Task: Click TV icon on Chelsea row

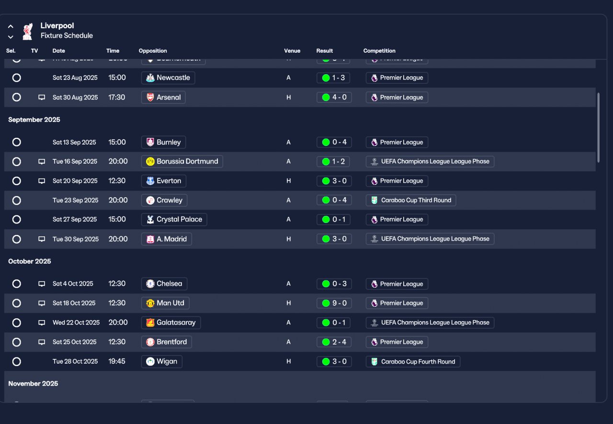Action: (x=42, y=284)
